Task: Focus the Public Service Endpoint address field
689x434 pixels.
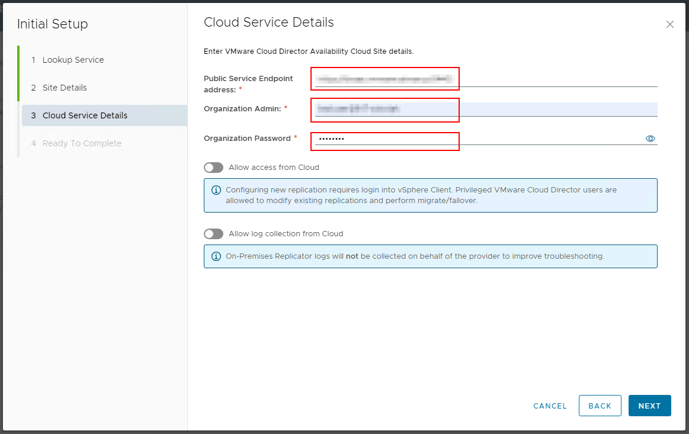Action: click(486, 79)
